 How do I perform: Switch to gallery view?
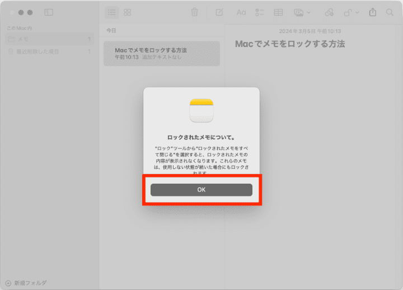click(127, 12)
